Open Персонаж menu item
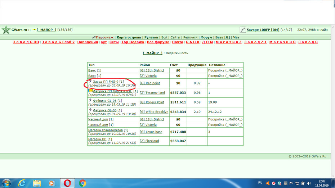335x188 pixels. tap(105, 37)
